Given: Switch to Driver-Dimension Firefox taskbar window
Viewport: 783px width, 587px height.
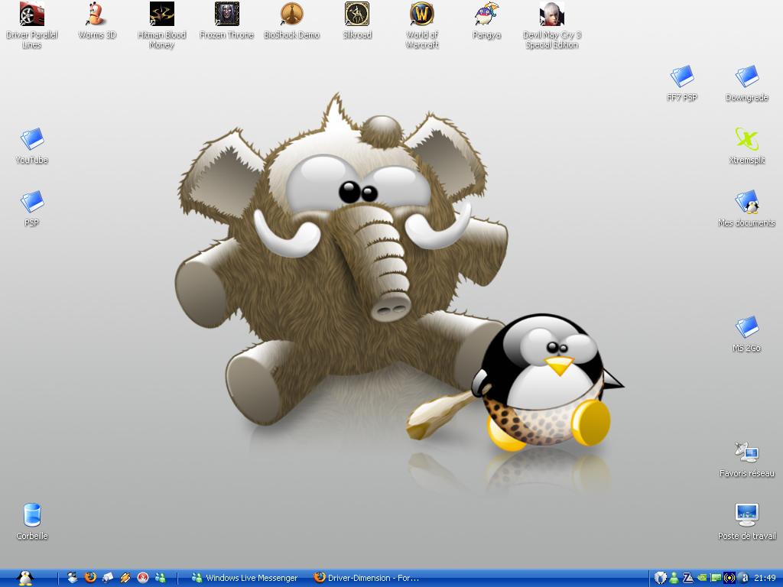Looking at the screenshot, I should point(367,578).
